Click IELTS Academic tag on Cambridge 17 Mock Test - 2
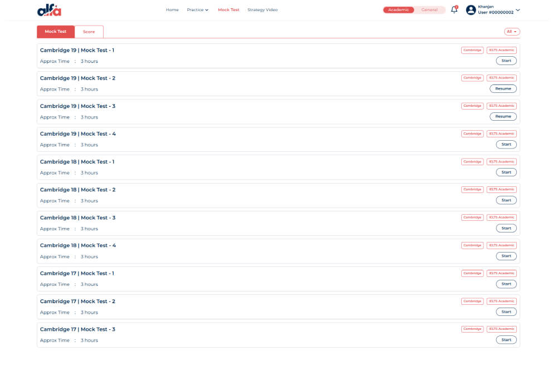 (502, 301)
